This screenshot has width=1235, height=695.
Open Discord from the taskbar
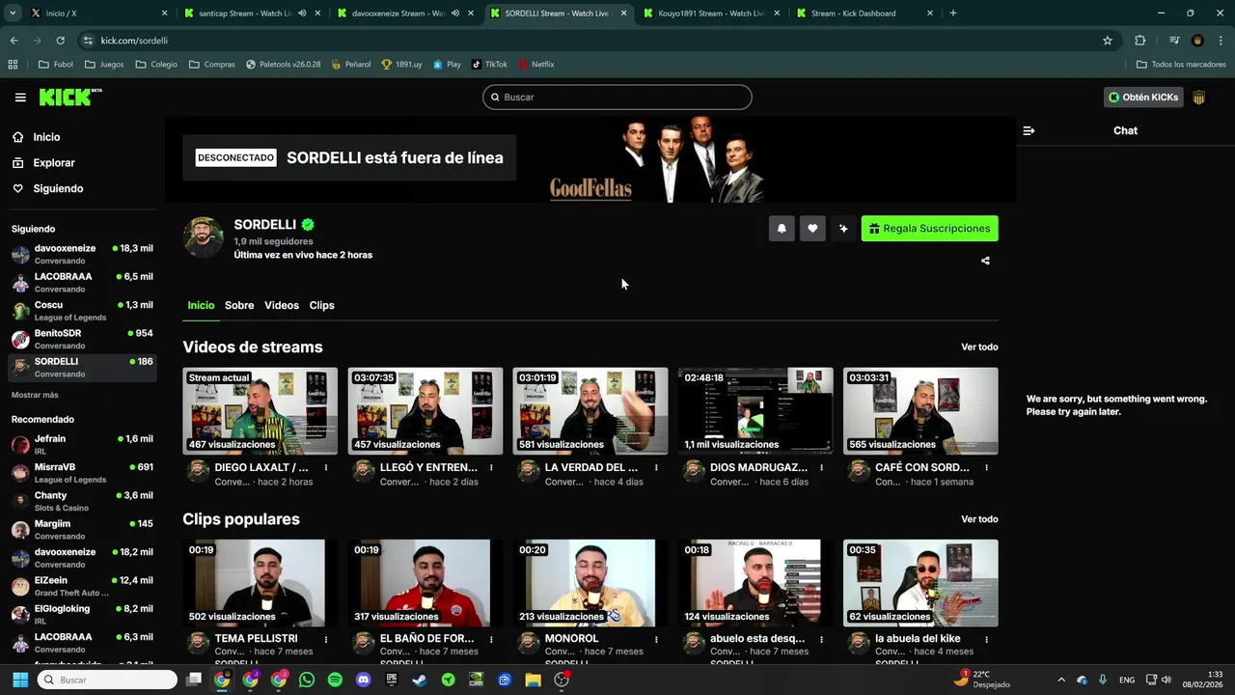click(363, 680)
